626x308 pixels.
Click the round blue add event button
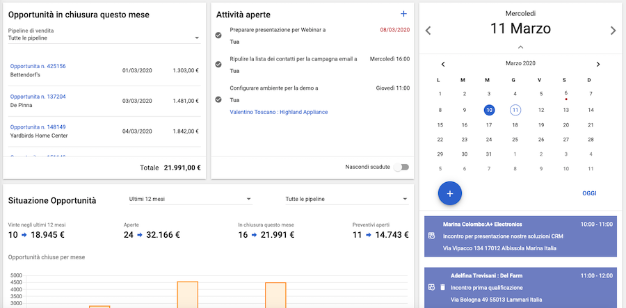tap(450, 193)
